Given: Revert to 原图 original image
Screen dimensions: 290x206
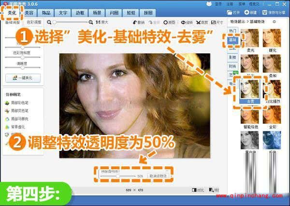Looking at the screenshot, I should click(169, 23).
